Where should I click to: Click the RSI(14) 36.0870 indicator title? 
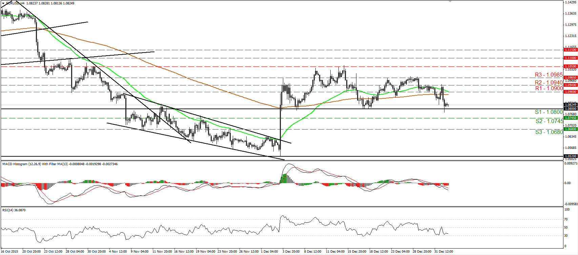pyautogui.click(x=14, y=210)
